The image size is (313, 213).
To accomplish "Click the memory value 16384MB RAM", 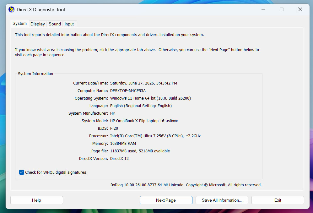I will pyautogui.click(x=123, y=144).
